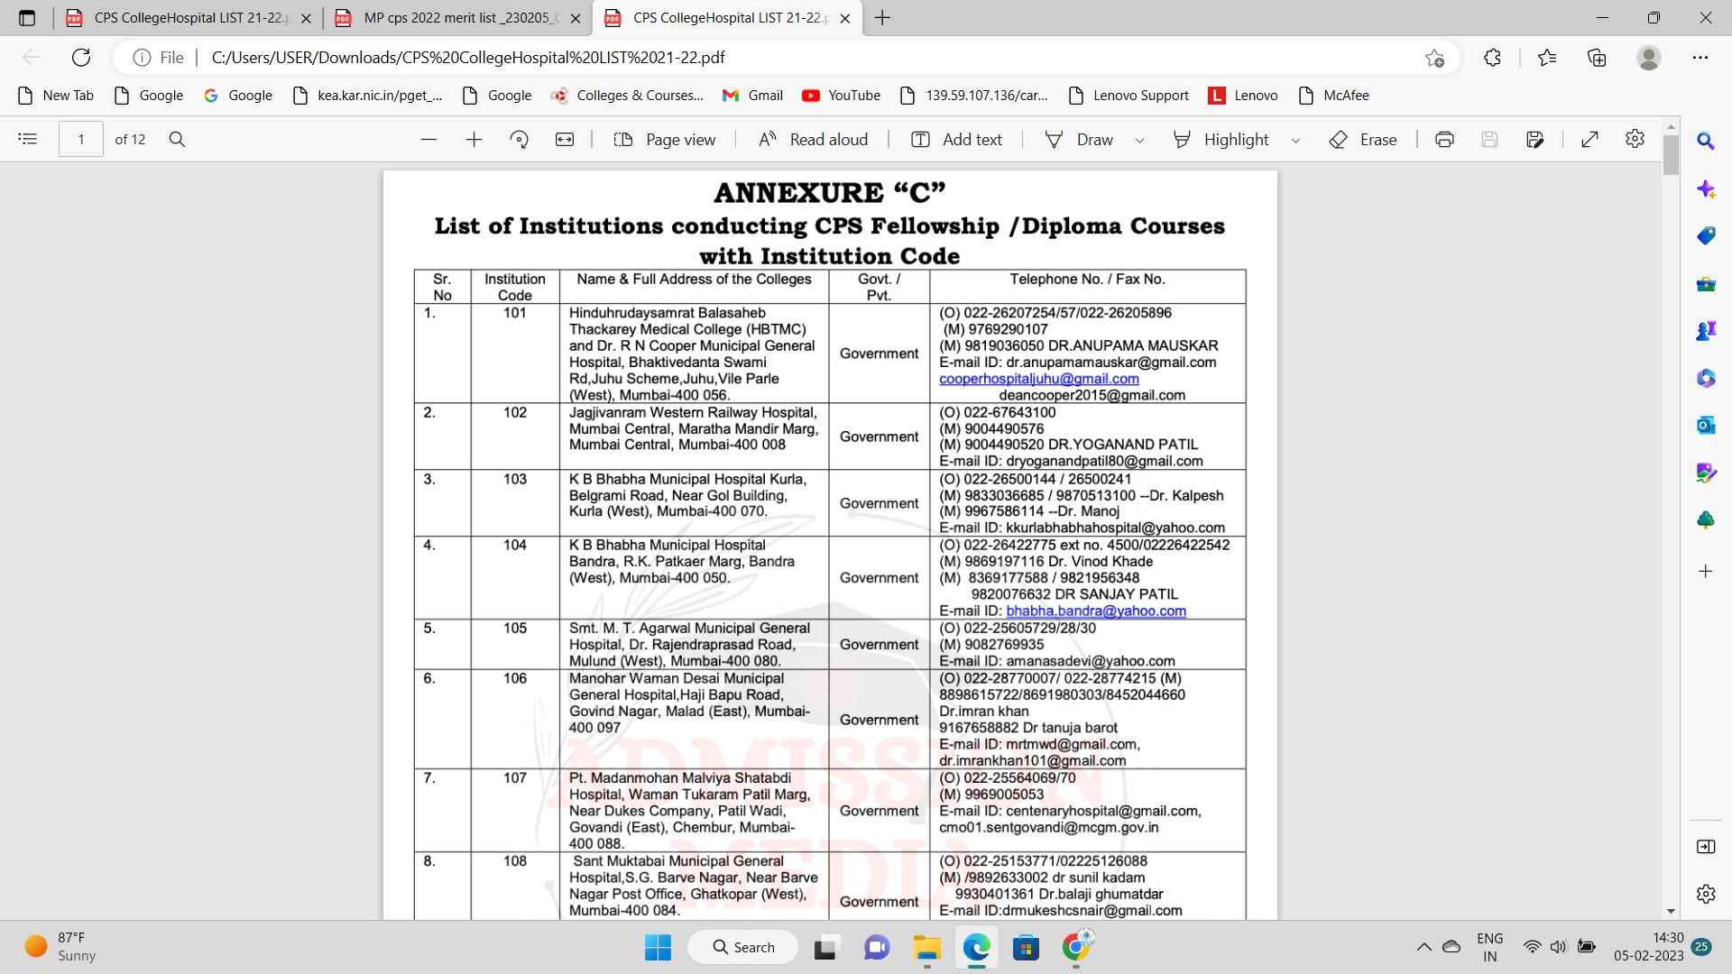Screen dimensions: 1732x974
Task: Open Games icon in sidebar
Action: 1705,330
